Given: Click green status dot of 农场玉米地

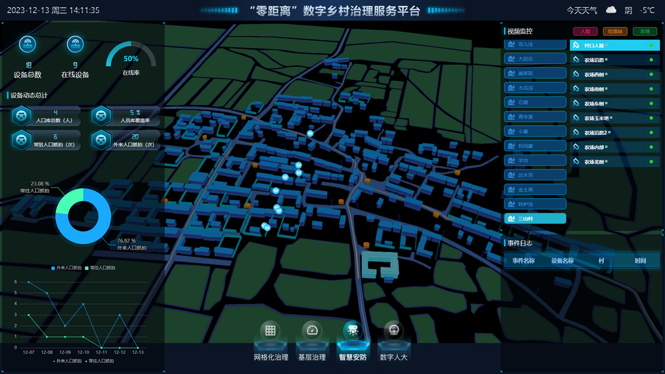Looking at the screenshot, I should click(651, 118).
